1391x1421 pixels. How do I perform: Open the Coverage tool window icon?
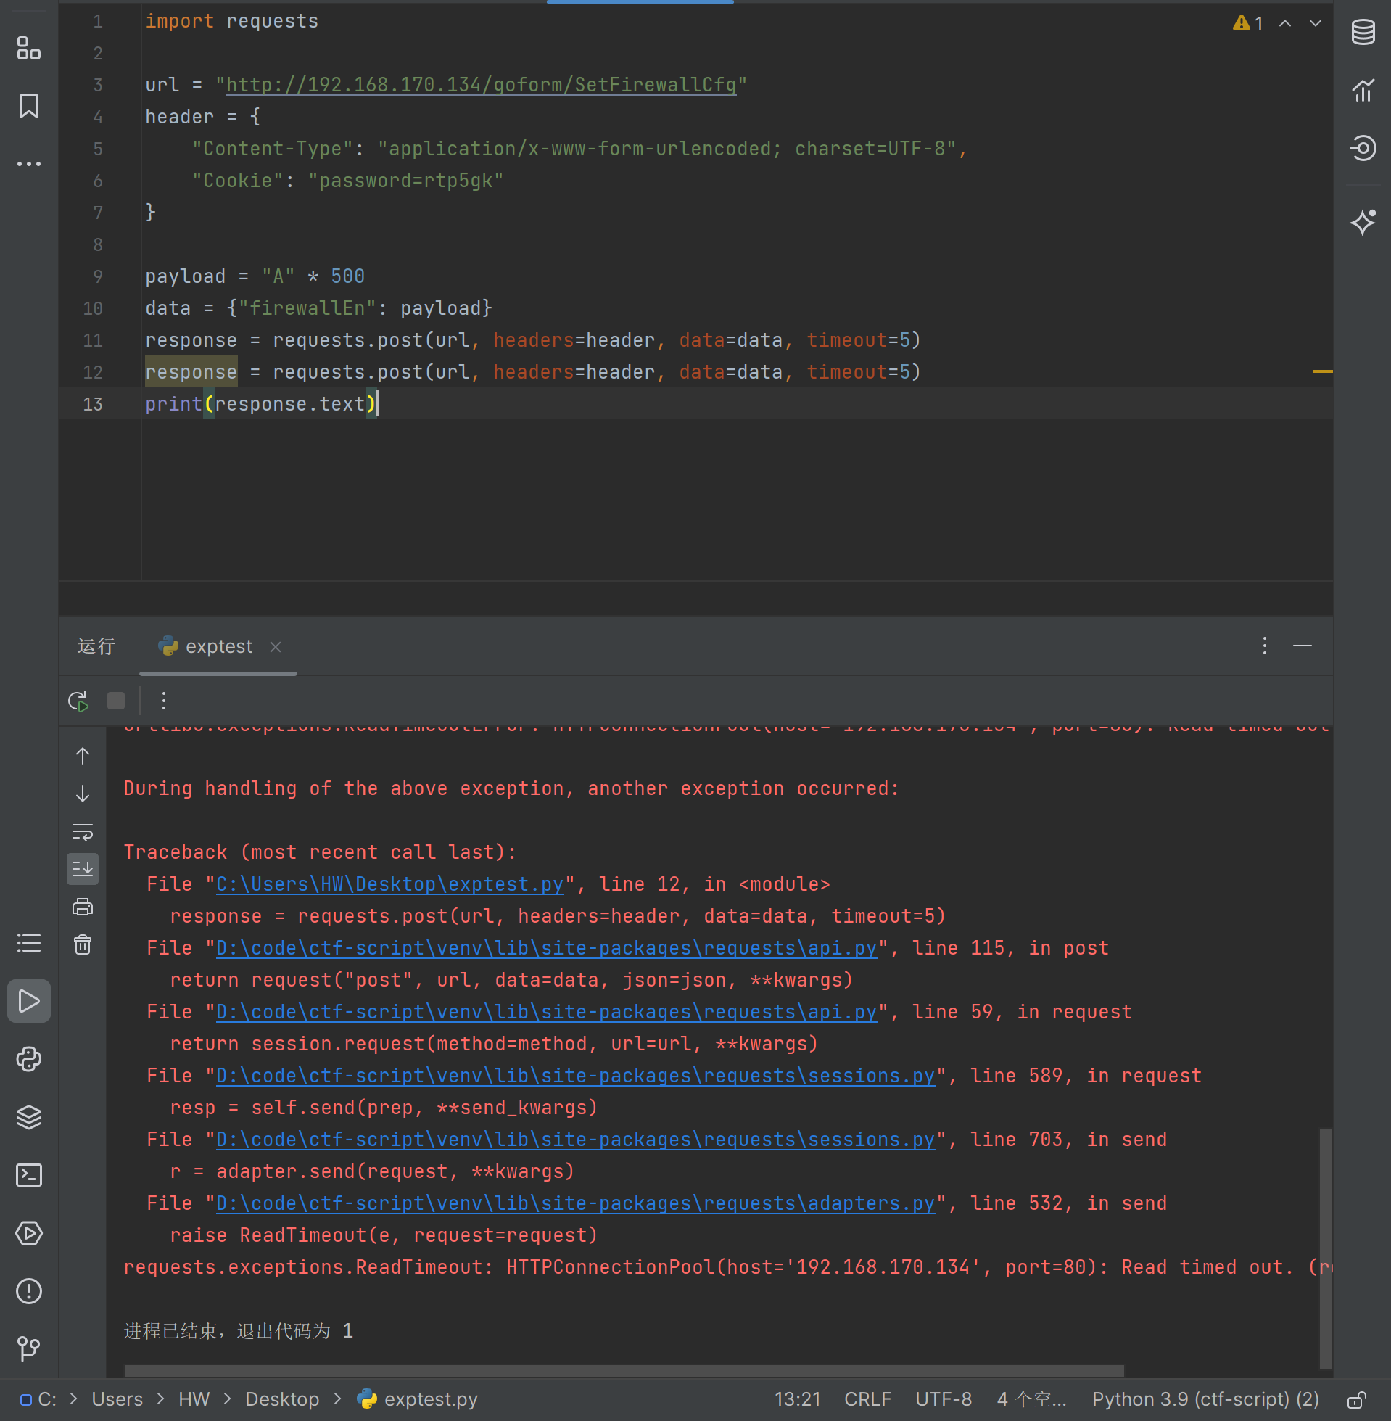tap(1363, 148)
